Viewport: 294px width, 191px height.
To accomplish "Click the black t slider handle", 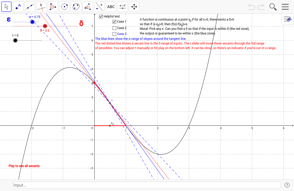I will tap(15, 40).
